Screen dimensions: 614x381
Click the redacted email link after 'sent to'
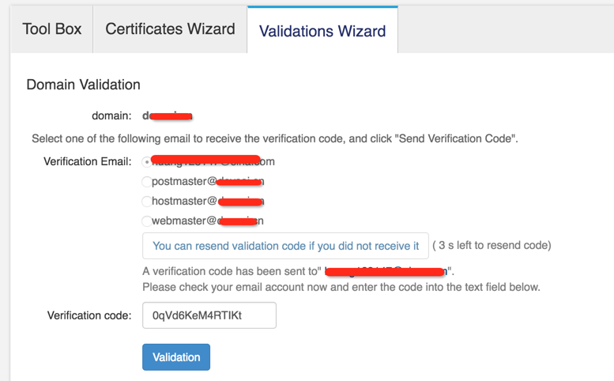click(386, 271)
